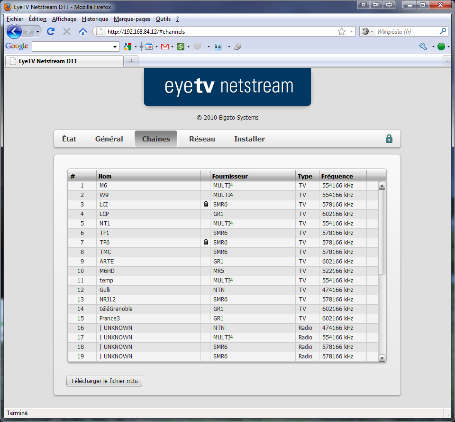Click Télécharger le fichier m3u button
Viewport: 455px width, 422px height.
104,381
